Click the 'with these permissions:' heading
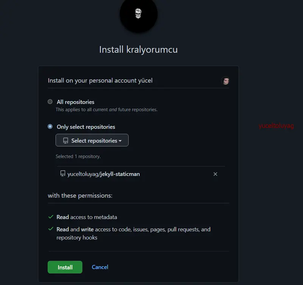This screenshot has height=285, width=303. click(x=80, y=196)
